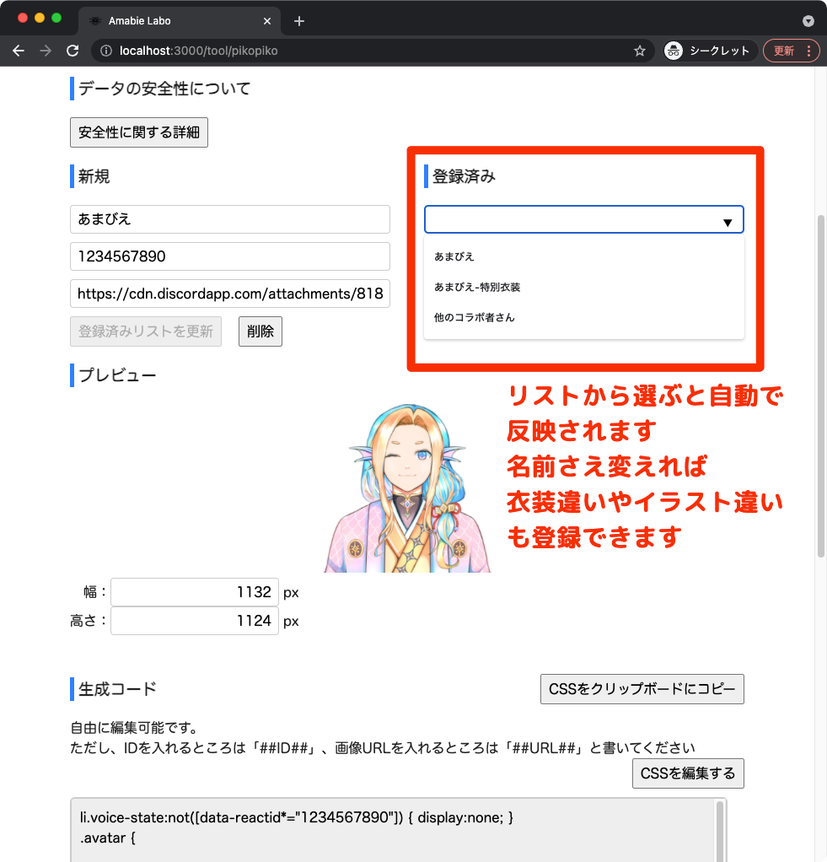The image size is (827, 862).
Task: Open a new browser tab with plus icon
Action: click(x=299, y=21)
